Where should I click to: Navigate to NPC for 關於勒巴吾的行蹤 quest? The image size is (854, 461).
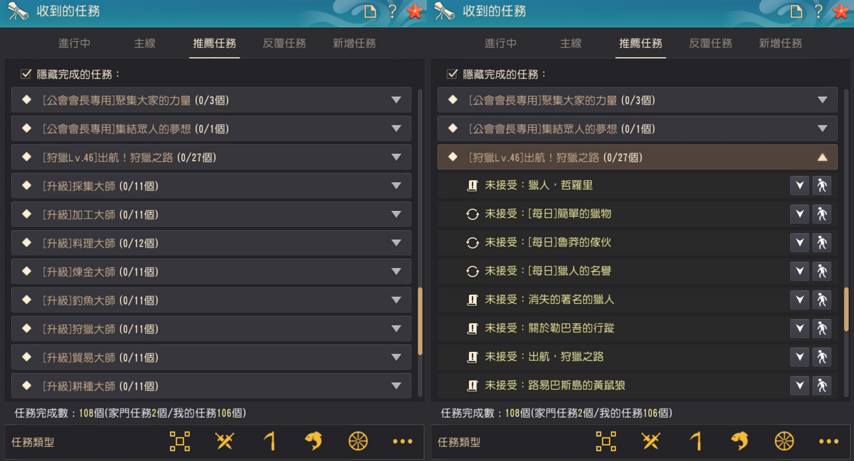[x=822, y=328]
